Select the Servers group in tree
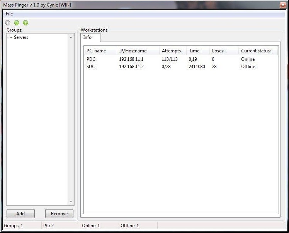 pos(21,37)
